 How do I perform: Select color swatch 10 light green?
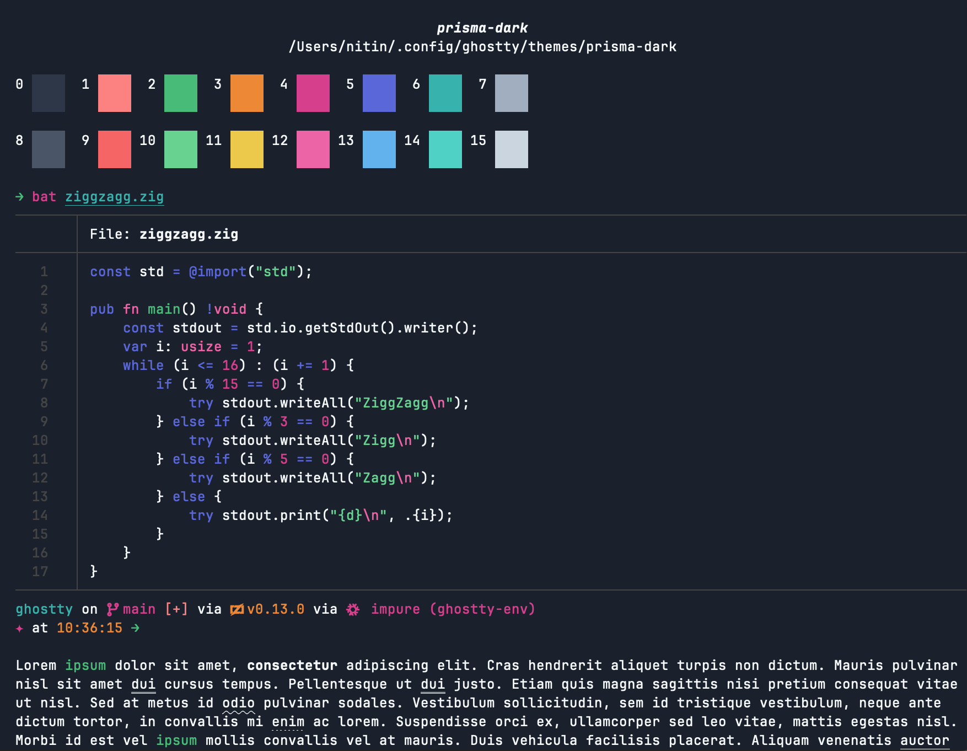[181, 149]
